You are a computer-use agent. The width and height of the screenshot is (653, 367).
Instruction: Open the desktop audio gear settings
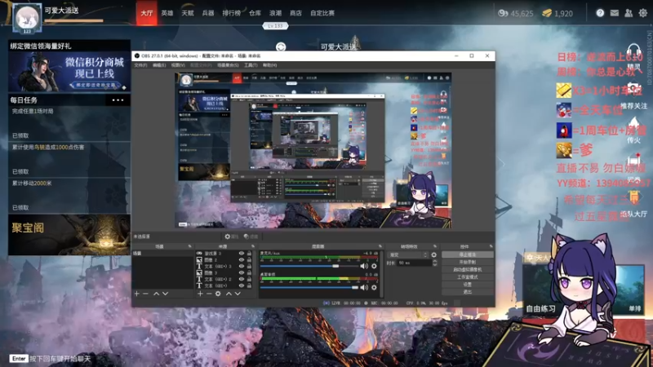tap(374, 287)
